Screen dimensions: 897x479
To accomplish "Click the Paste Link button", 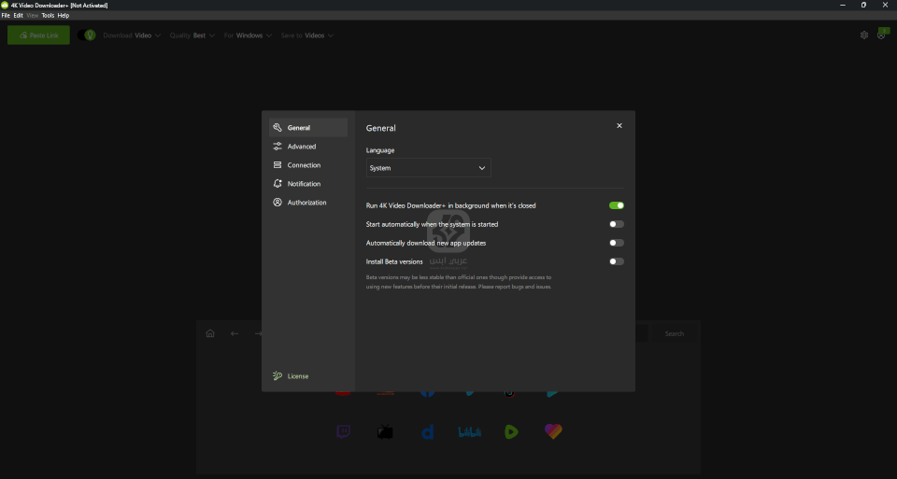I will 38,35.
